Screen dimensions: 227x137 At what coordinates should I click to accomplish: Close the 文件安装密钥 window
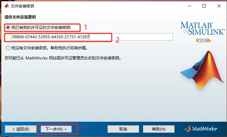(219, 6)
